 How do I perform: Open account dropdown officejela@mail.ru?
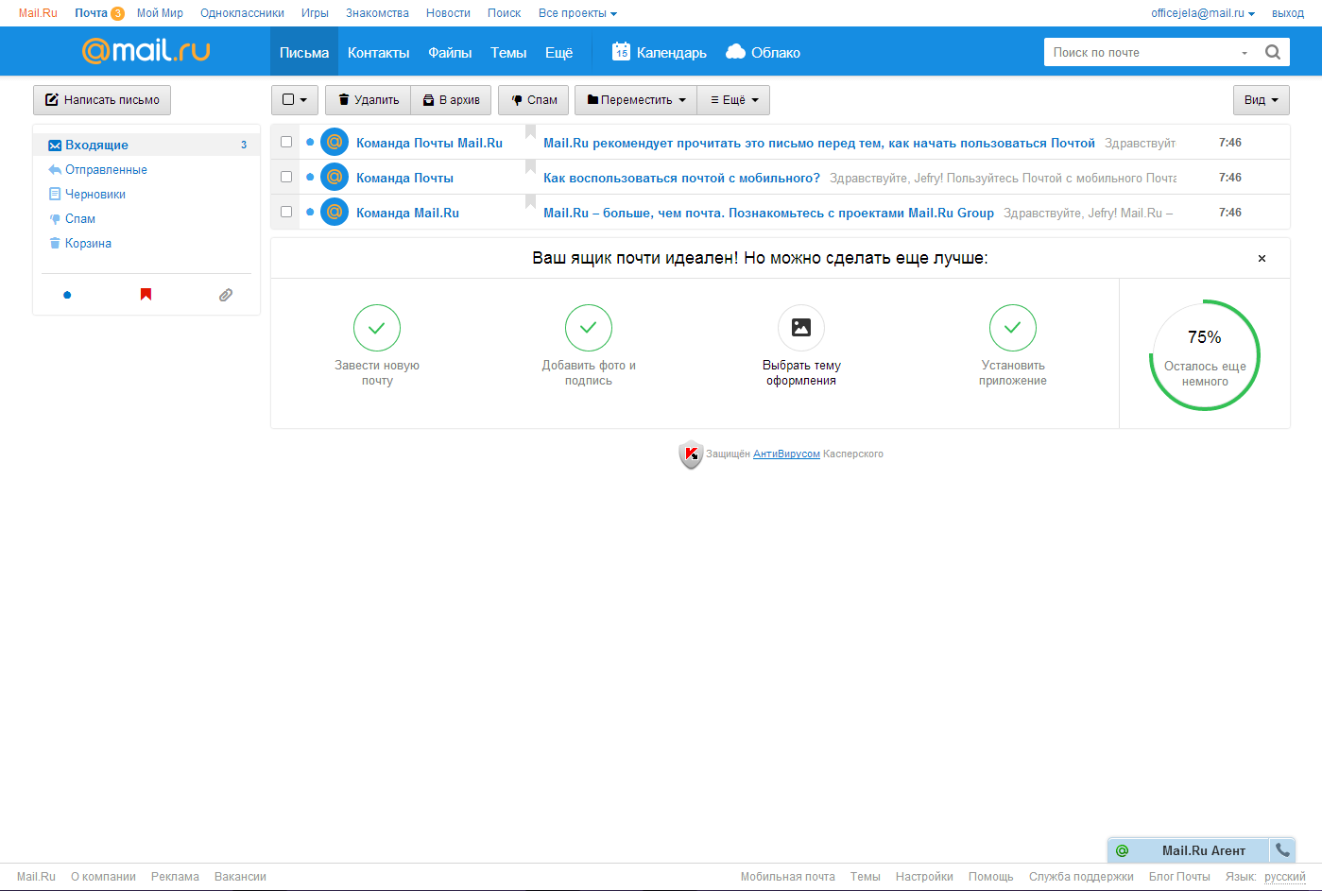1203,13
